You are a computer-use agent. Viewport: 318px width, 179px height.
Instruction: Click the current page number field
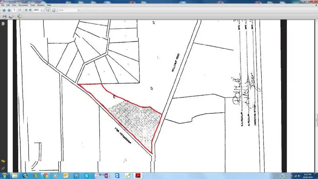pos(14,10)
